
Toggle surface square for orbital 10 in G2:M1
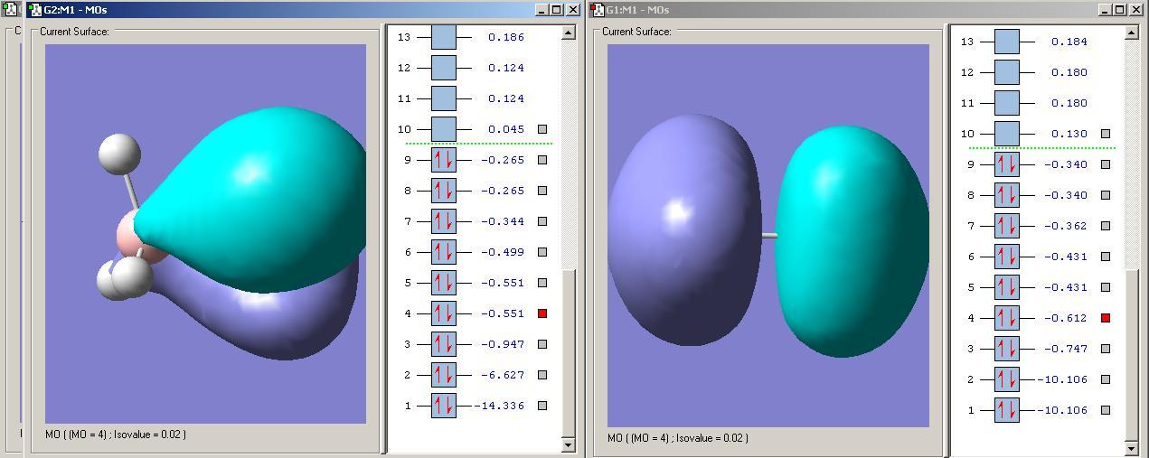542,129
